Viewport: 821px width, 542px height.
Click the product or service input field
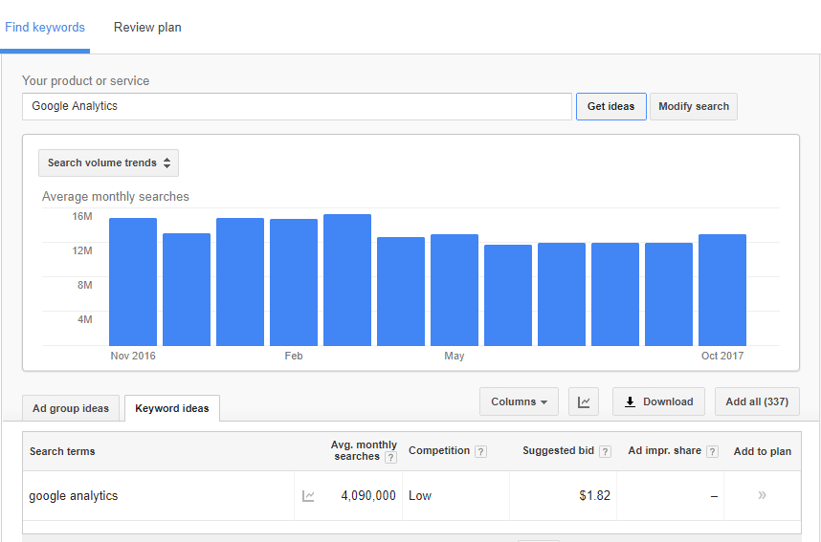coord(297,106)
